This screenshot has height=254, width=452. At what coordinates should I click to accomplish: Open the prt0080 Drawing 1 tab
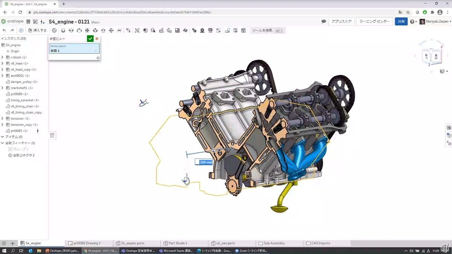(87, 243)
